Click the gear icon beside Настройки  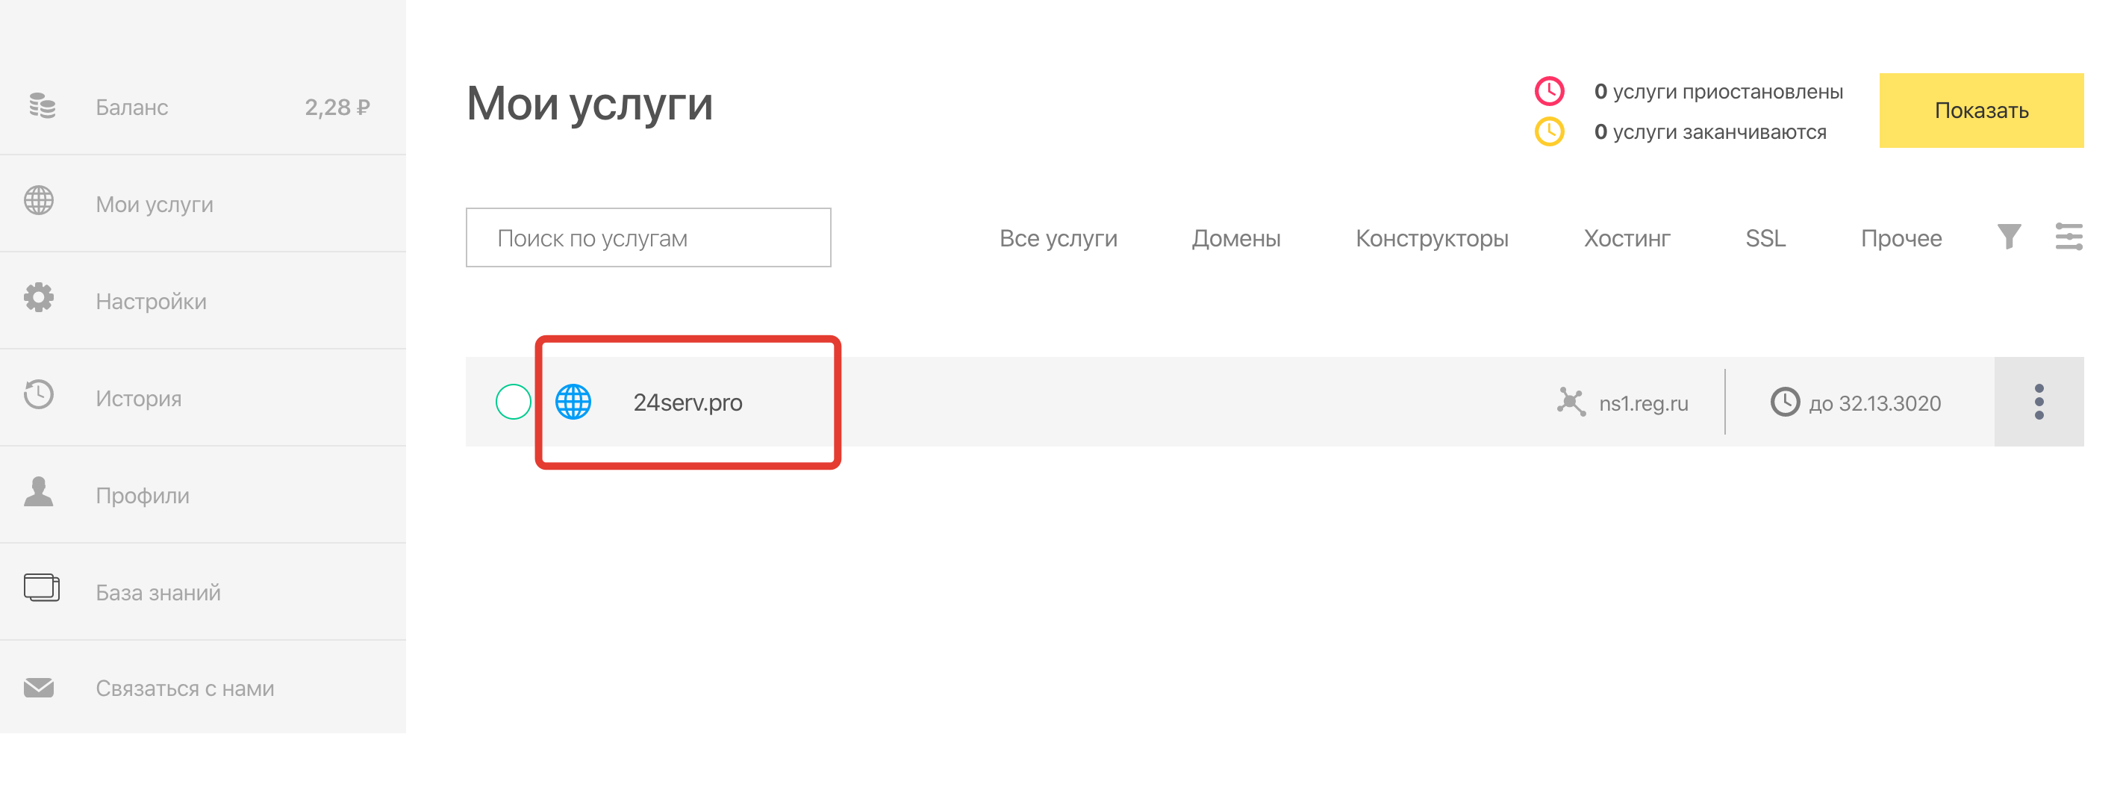(x=39, y=298)
